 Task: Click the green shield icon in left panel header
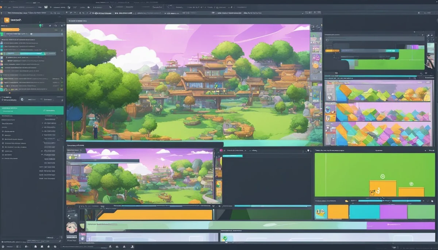[x=41, y=26]
